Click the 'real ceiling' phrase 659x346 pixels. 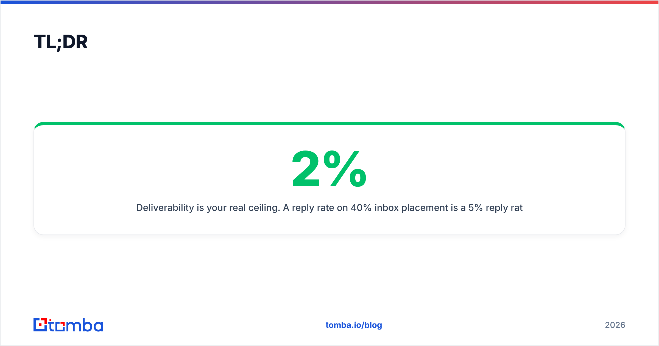click(255, 208)
